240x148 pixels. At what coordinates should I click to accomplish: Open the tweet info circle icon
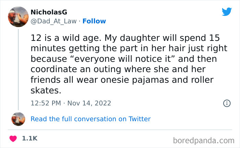(x=226, y=103)
